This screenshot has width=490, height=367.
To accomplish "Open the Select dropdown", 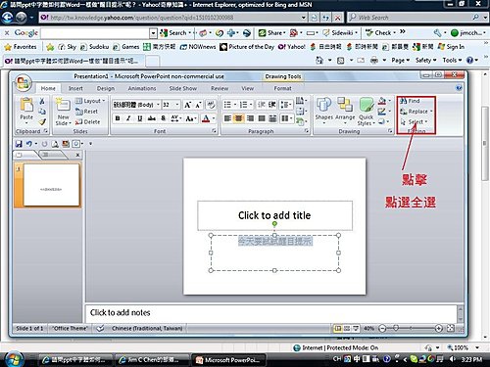I will 415,122.
